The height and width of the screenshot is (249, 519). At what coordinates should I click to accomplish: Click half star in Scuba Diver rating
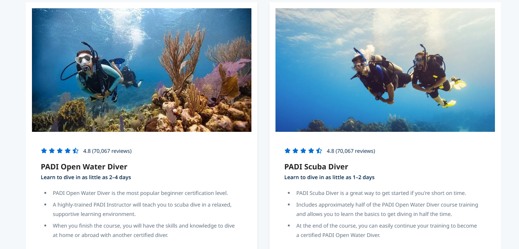pyautogui.click(x=319, y=151)
